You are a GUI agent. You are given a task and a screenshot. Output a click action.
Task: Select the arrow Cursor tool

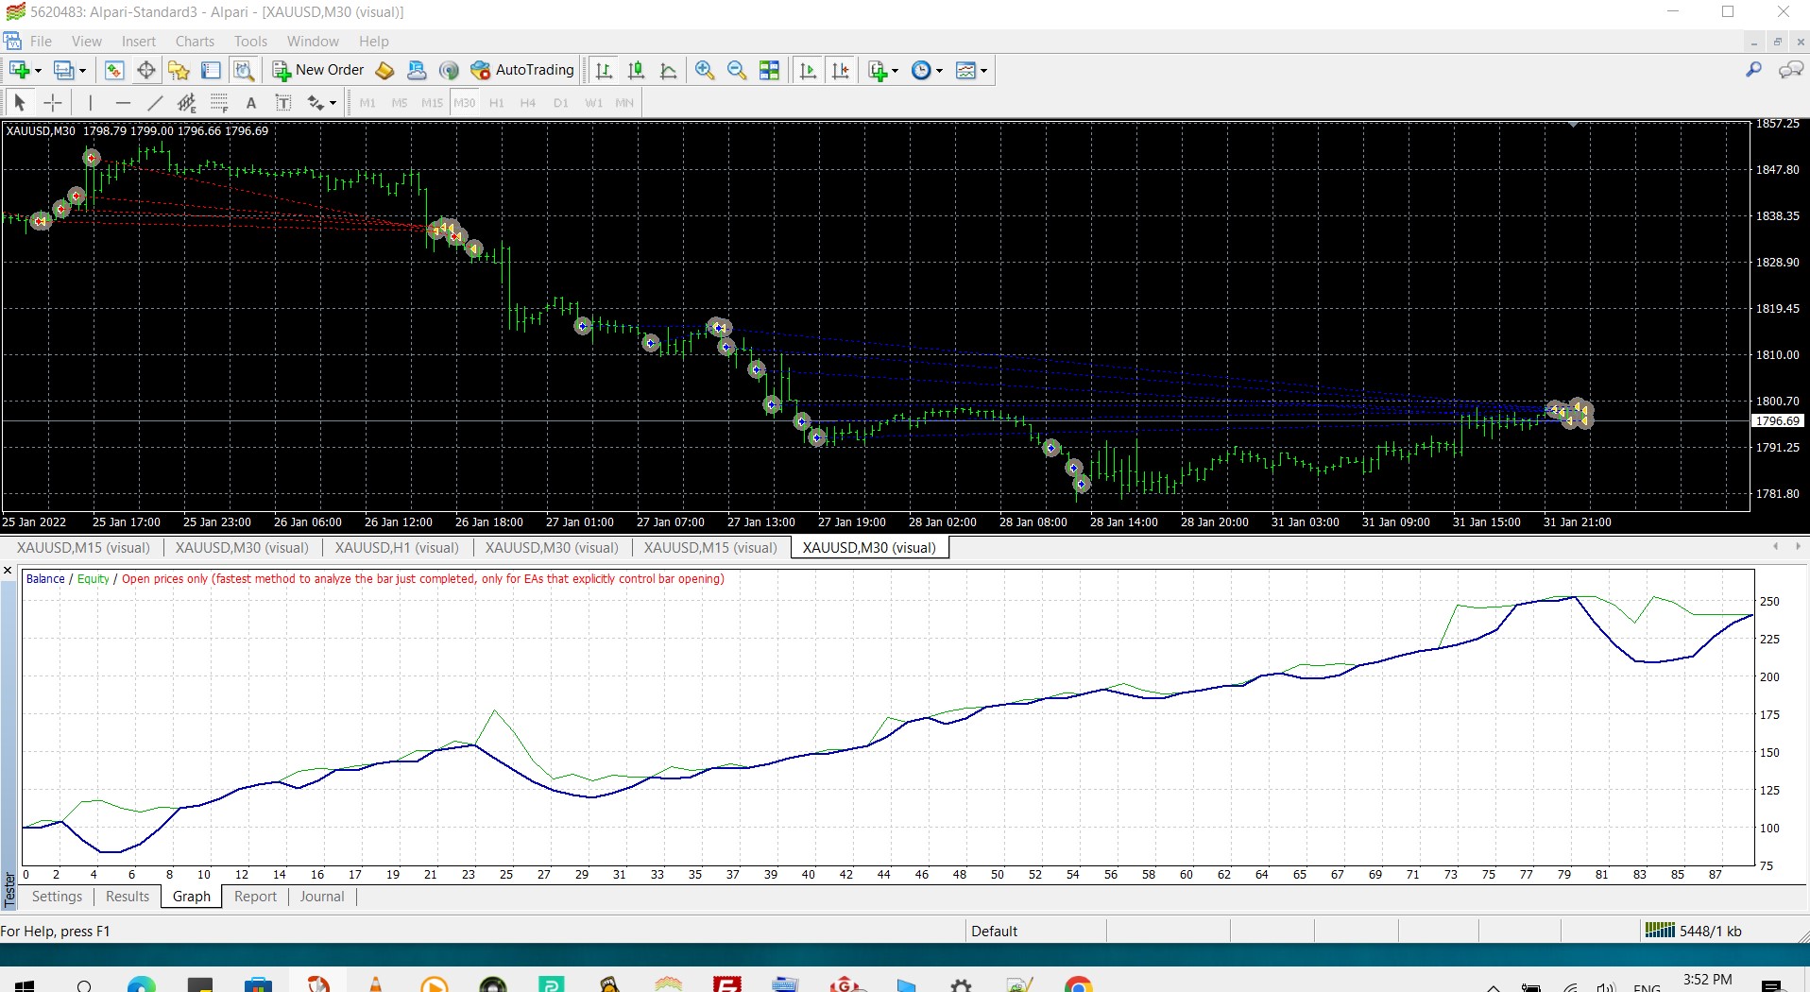[20, 102]
